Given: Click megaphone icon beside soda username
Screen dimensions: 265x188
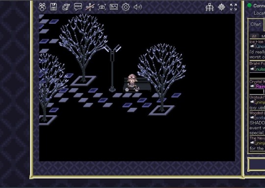Looking at the screenshot, I should pyautogui.click(x=252, y=117).
